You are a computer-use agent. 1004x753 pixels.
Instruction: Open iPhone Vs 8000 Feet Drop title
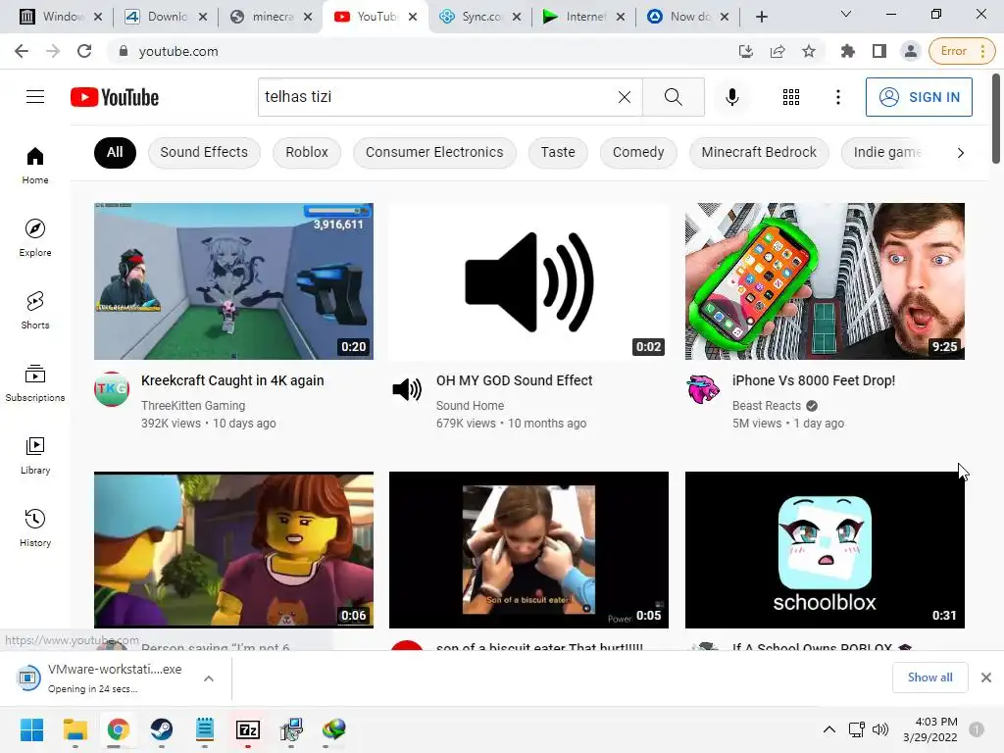tap(814, 380)
